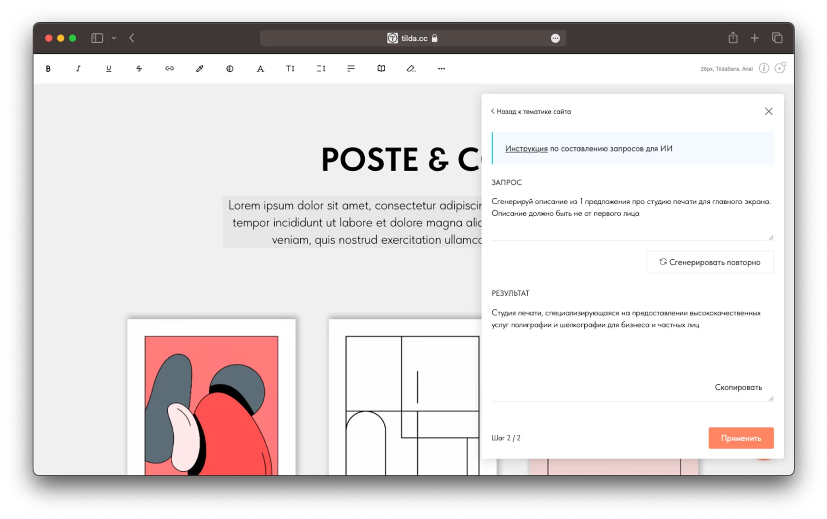Click into the ЗАПРОС request text field

[632, 217]
